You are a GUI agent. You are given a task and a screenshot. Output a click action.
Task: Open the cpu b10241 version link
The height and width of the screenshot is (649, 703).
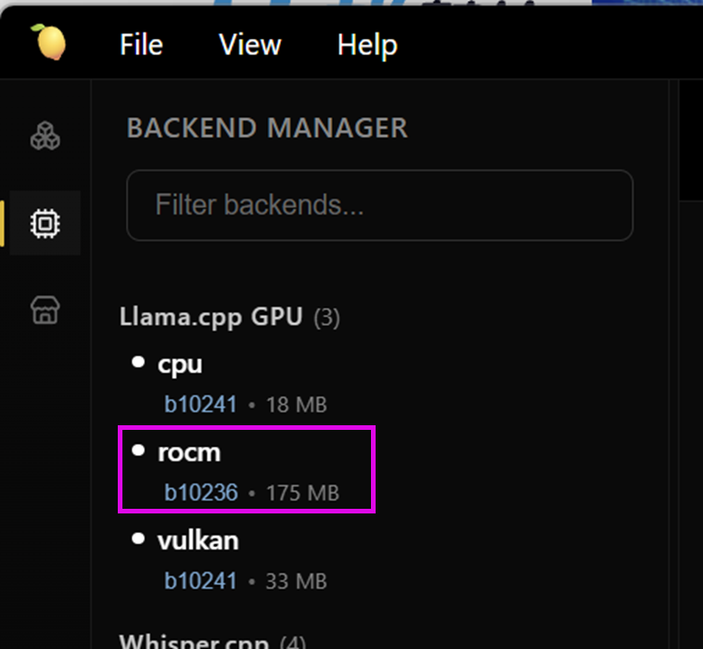point(200,405)
